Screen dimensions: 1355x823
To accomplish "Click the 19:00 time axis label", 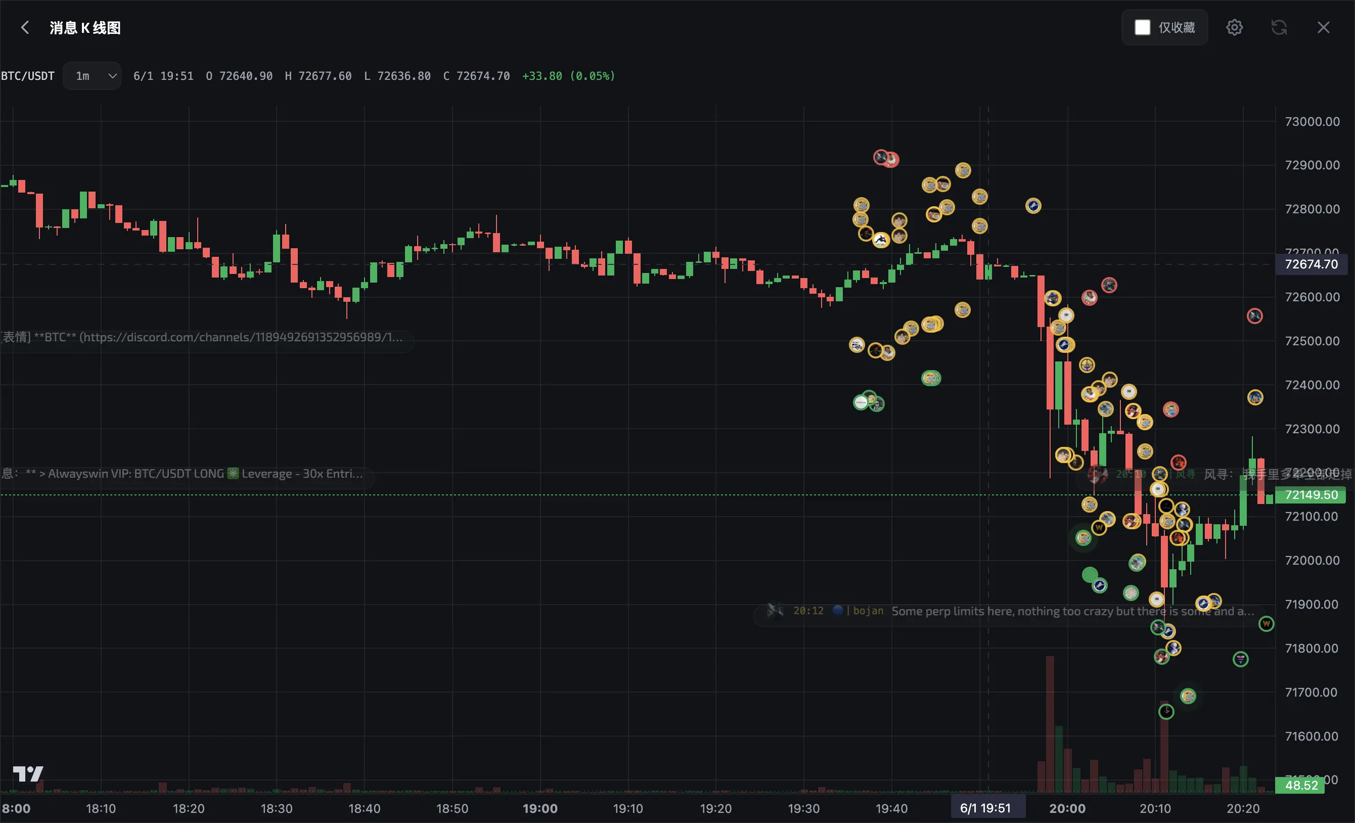I will click(539, 808).
